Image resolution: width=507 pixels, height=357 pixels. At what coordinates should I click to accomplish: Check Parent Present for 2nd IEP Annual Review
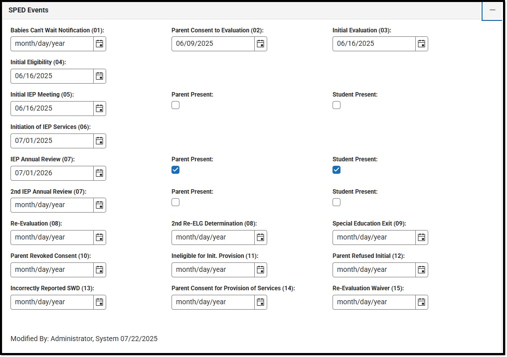[175, 202]
